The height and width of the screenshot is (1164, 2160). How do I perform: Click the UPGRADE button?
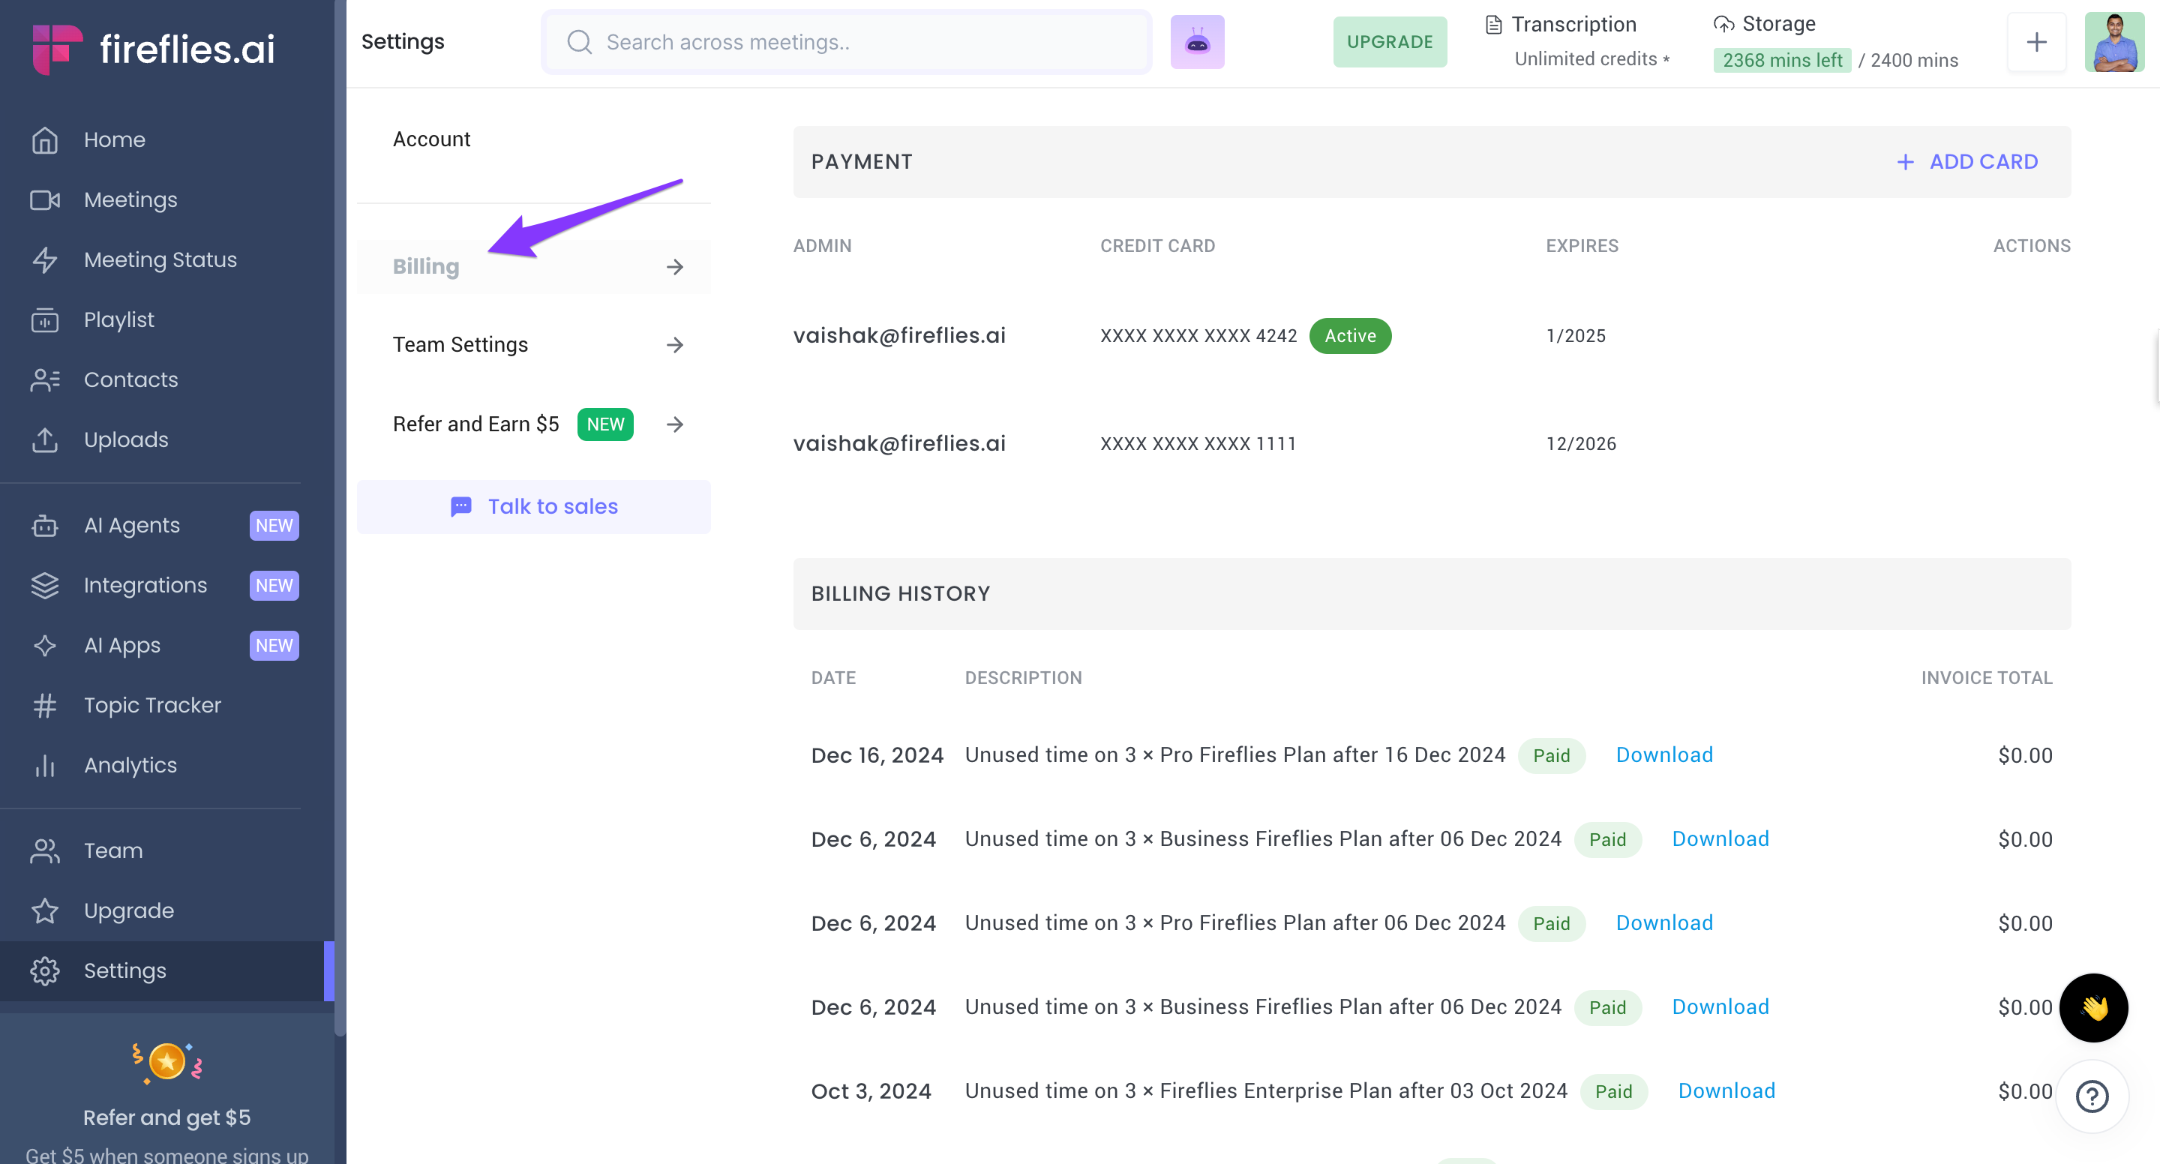[x=1388, y=42]
